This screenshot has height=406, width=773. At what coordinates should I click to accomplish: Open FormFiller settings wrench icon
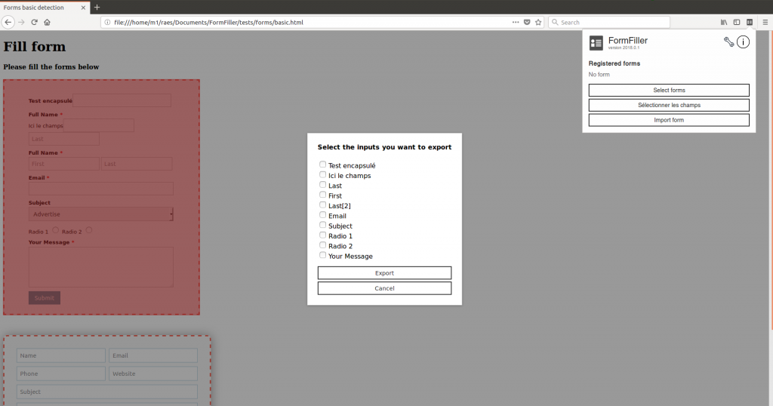[728, 42]
